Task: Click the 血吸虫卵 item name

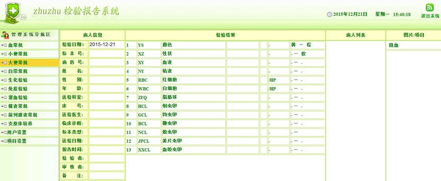Action: tap(172, 150)
